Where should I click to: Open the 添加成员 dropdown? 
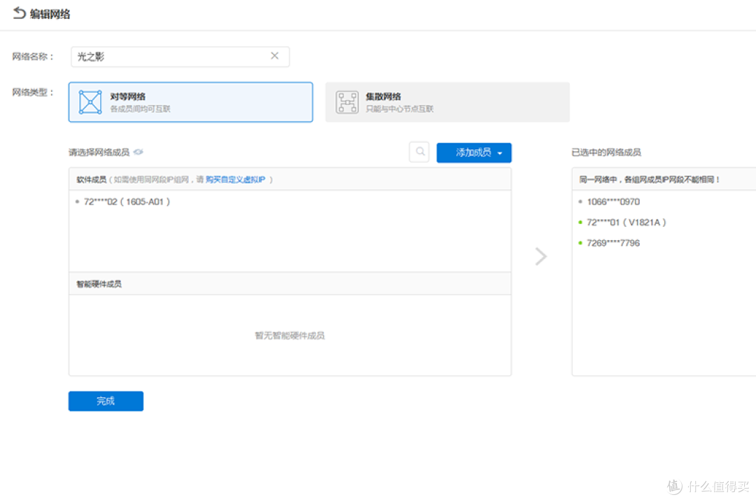pos(474,153)
